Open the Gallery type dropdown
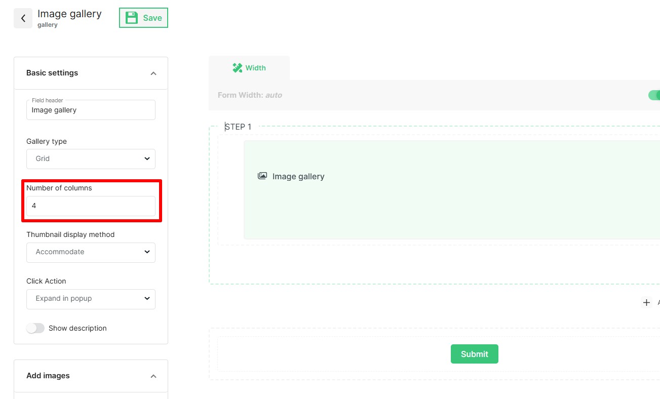Viewport: 660px width, 399px height. pyautogui.click(x=91, y=158)
